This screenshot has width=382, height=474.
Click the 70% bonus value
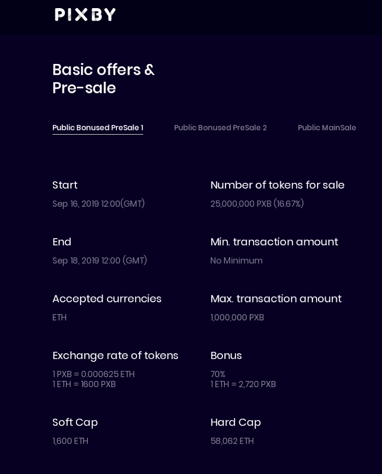point(218,374)
